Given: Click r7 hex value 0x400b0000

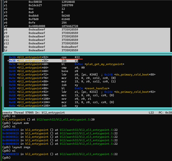Looking at the screenshot, I should [x=37, y=26].
